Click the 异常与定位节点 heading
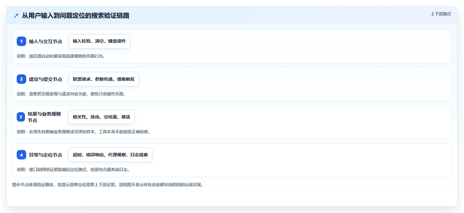The image size is (464, 213). coord(45,155)
